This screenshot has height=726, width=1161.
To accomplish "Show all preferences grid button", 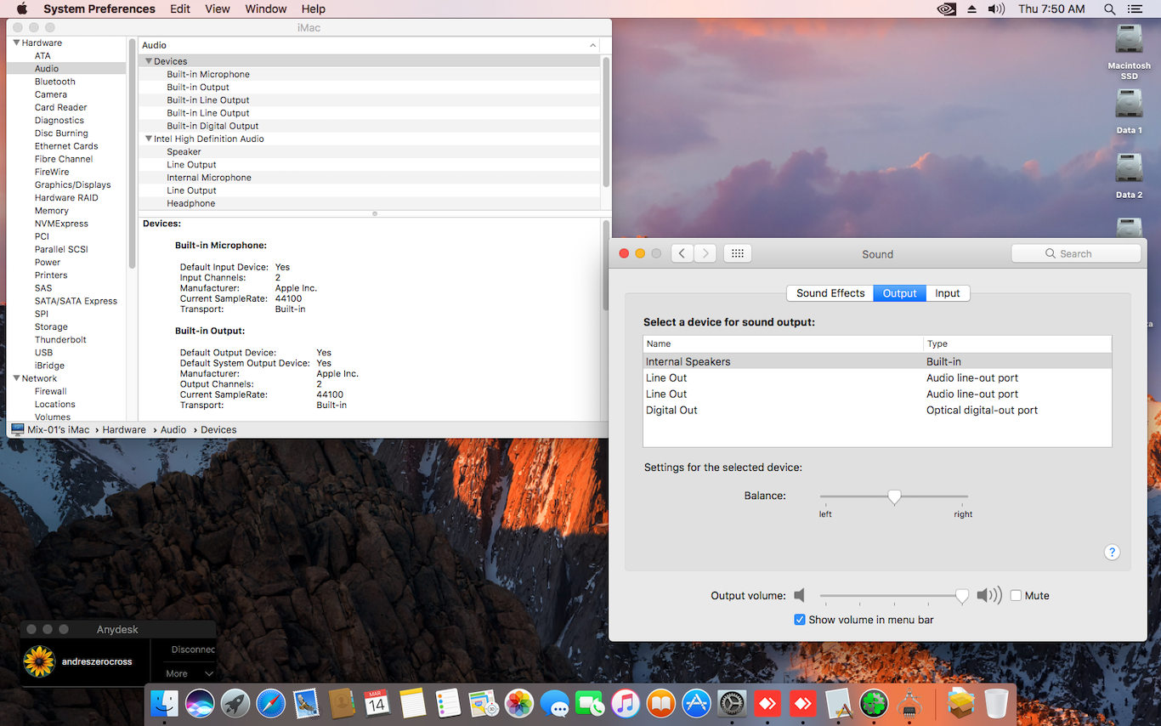I will (737, 253).
